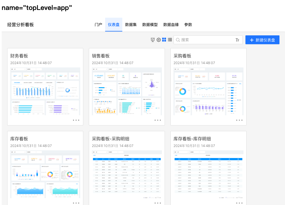Switch to the 数据模型 tab
This screenshot has height=205, width=285.
pos(150,25)
